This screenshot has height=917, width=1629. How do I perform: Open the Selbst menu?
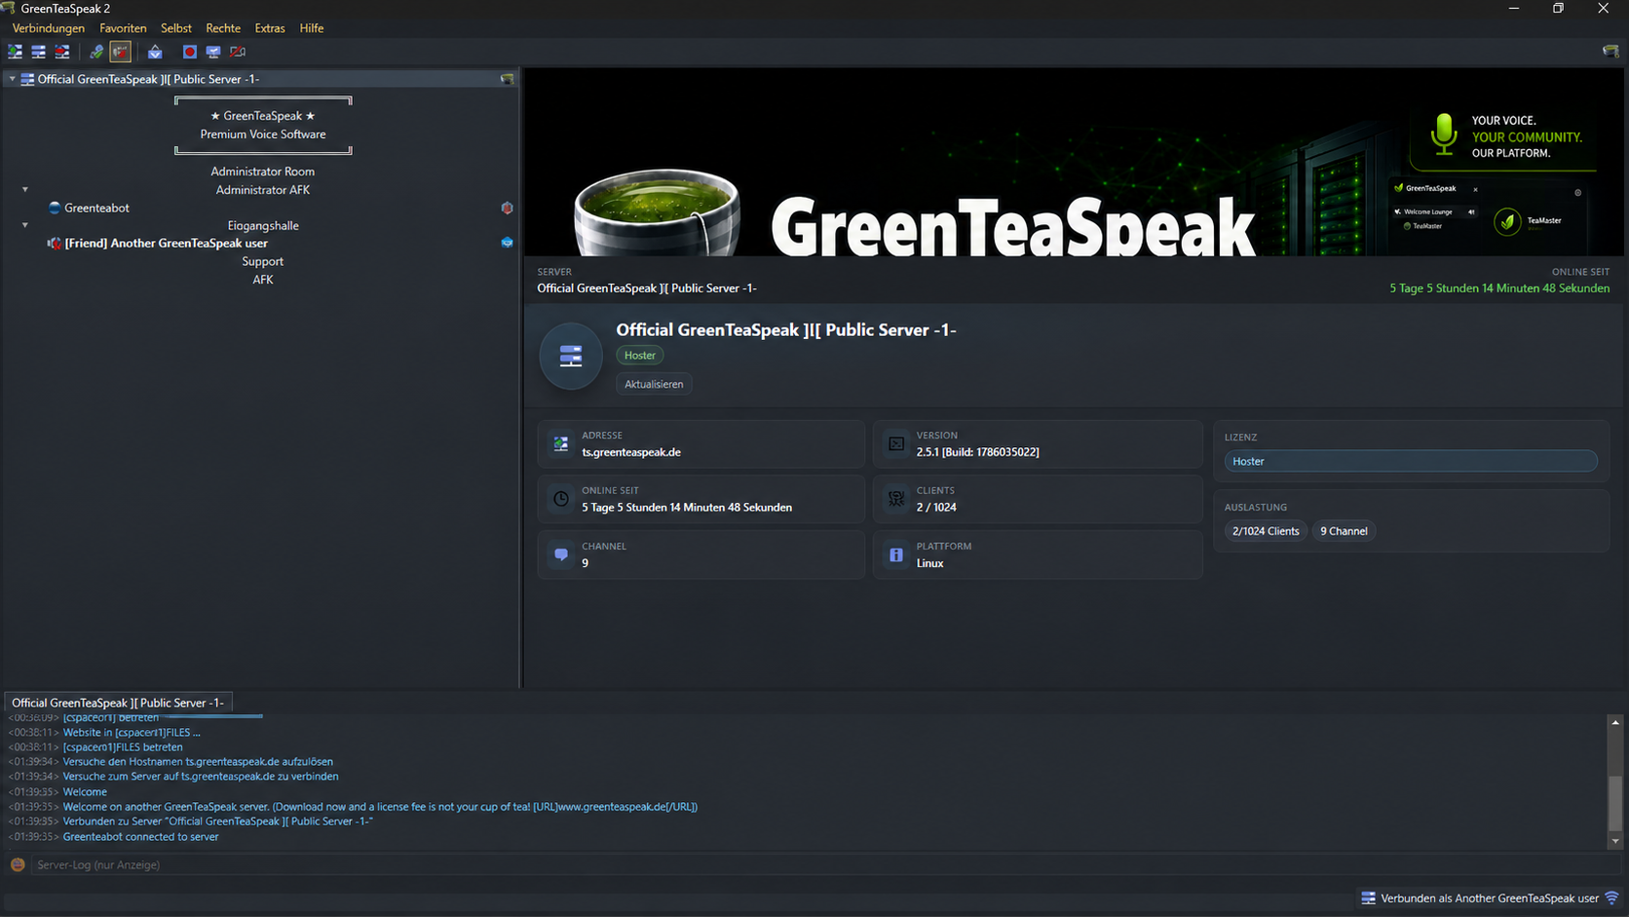click(x=176, y=28)
